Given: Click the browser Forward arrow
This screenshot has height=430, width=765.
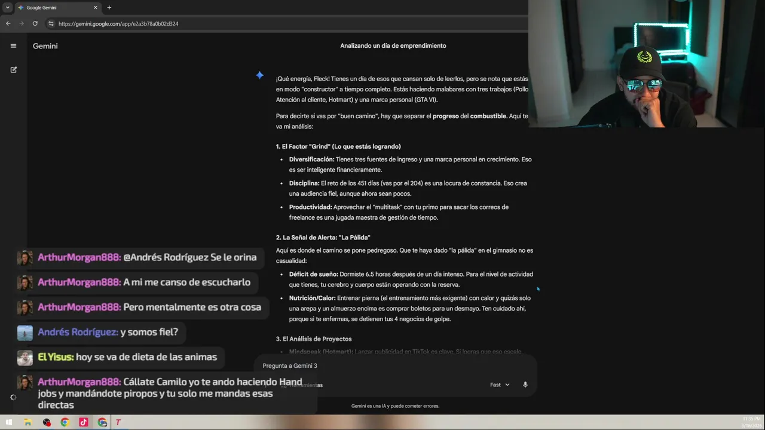Looking at the screenshot, I should tap(22, 23).
